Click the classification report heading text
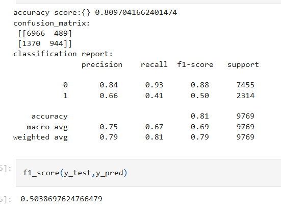The height and width of the screenshot is (210, 281). [63, 54]
